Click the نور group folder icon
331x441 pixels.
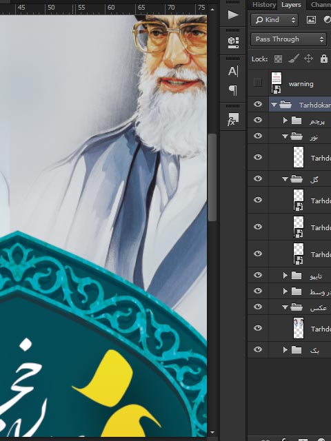(x=297, y=136)
